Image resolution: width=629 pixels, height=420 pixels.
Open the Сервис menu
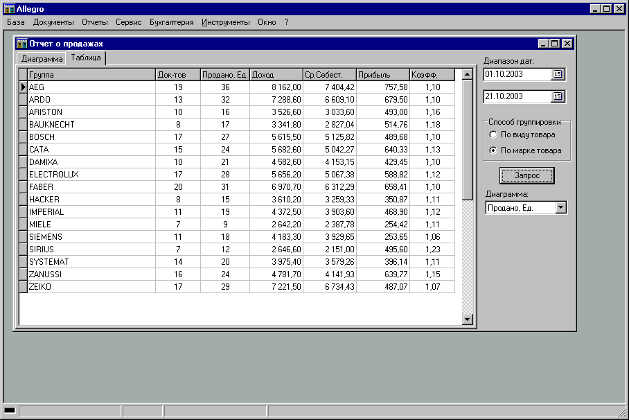128,22
